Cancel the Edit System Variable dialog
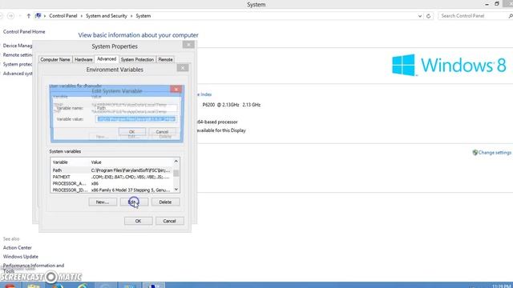The width and height of the screenshot is (513, 288). 162,131
